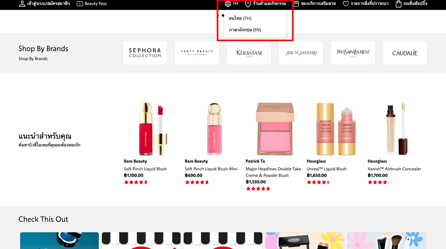Open ร้านค้าและกิจกรรม stores and events link

click(x=269, y=4)
